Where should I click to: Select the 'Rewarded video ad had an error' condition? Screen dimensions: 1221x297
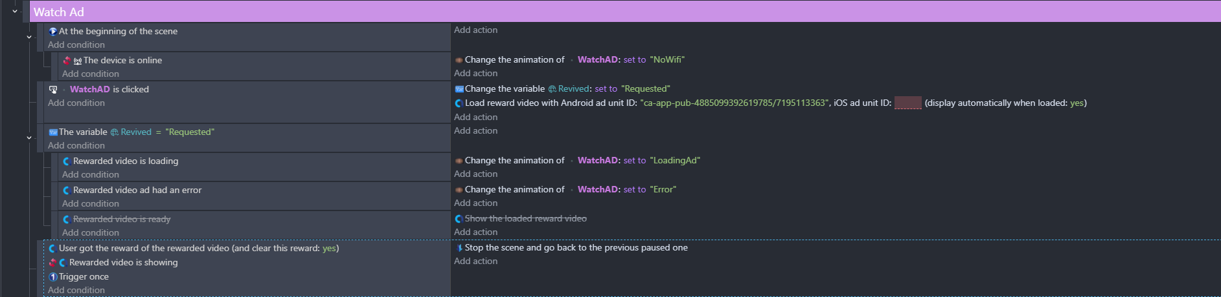[x=137, y=190]
